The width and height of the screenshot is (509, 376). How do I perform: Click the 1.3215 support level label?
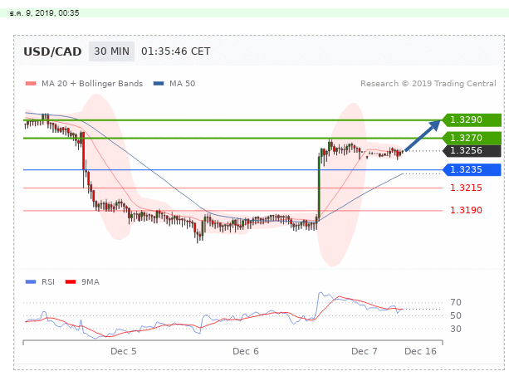466,188
